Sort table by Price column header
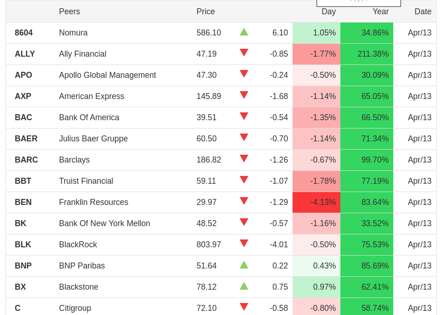The height and width of the screenshot is (315, 448). coord(206,12)
